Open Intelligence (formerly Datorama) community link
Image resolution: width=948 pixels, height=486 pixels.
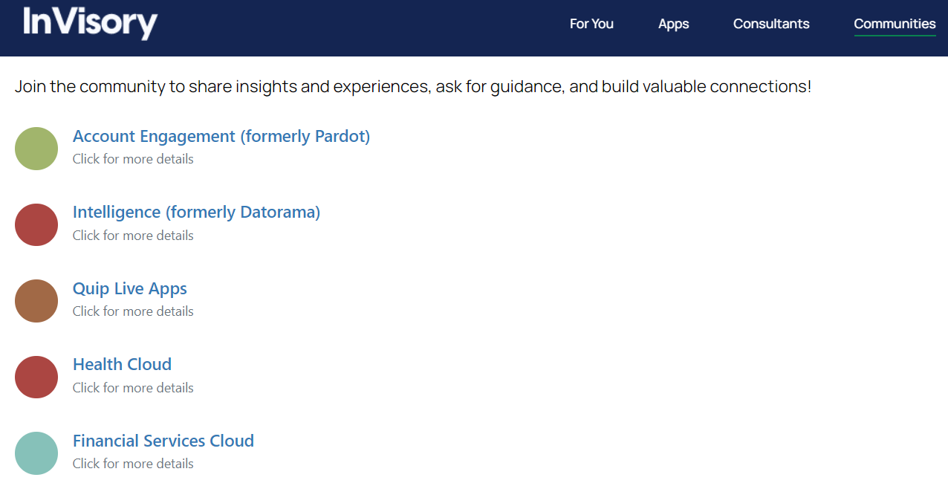pos(196,212)
